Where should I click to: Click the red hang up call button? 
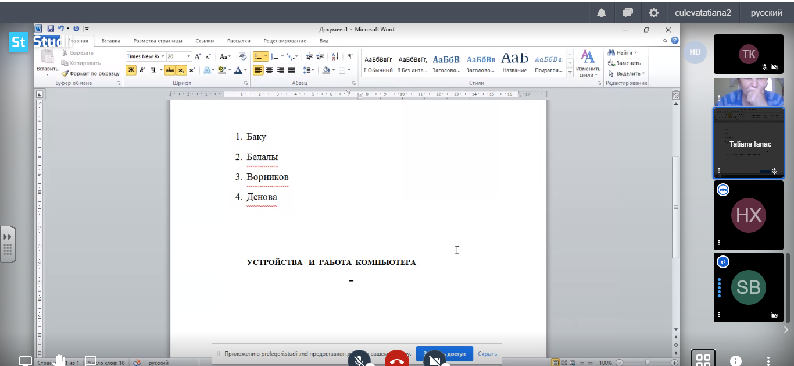tap(397, 358)
